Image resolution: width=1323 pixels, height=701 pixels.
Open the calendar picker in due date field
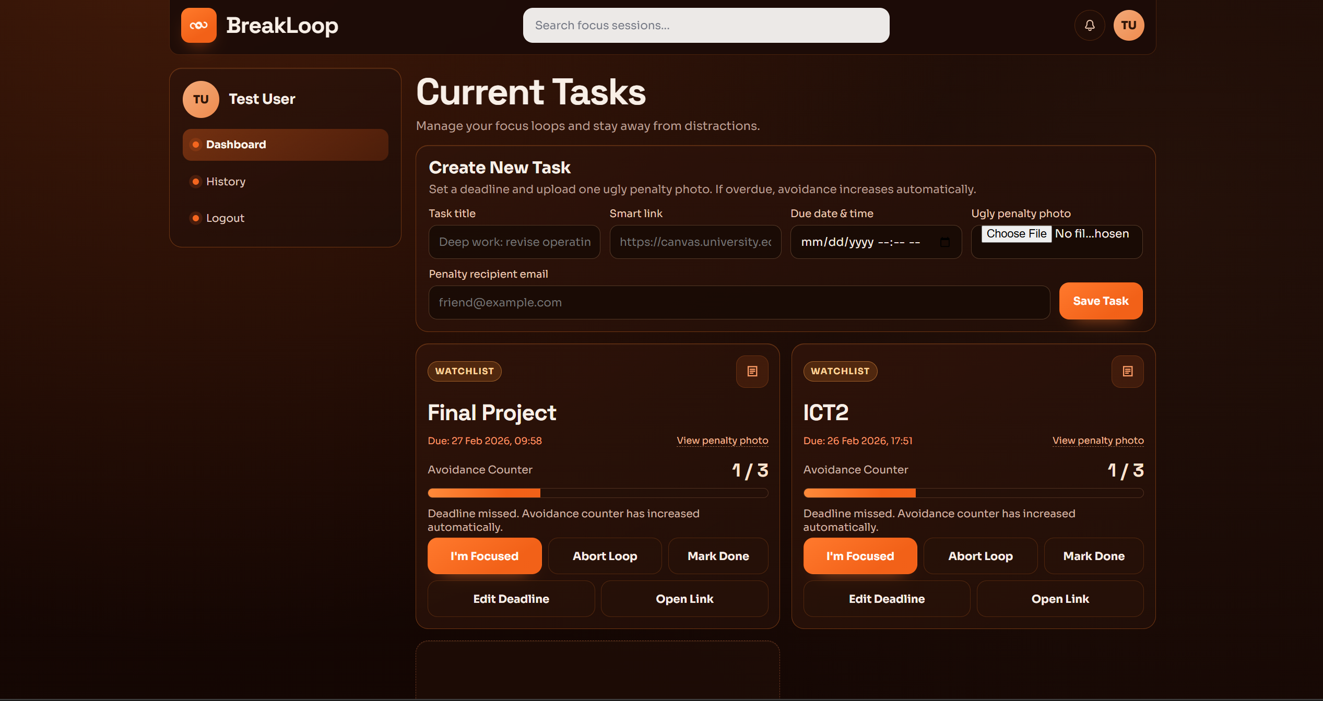[x=944, y=242]
